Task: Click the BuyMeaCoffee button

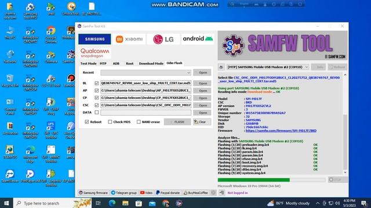Action: (x=196, y=192)
